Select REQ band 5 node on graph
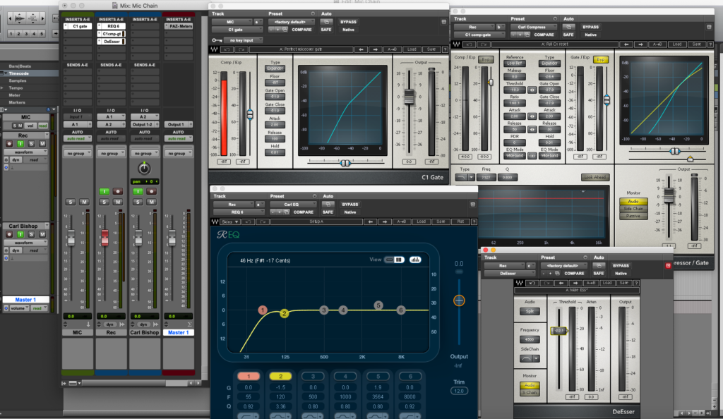This screenshot has width=723, height=419. pos(378,305)
